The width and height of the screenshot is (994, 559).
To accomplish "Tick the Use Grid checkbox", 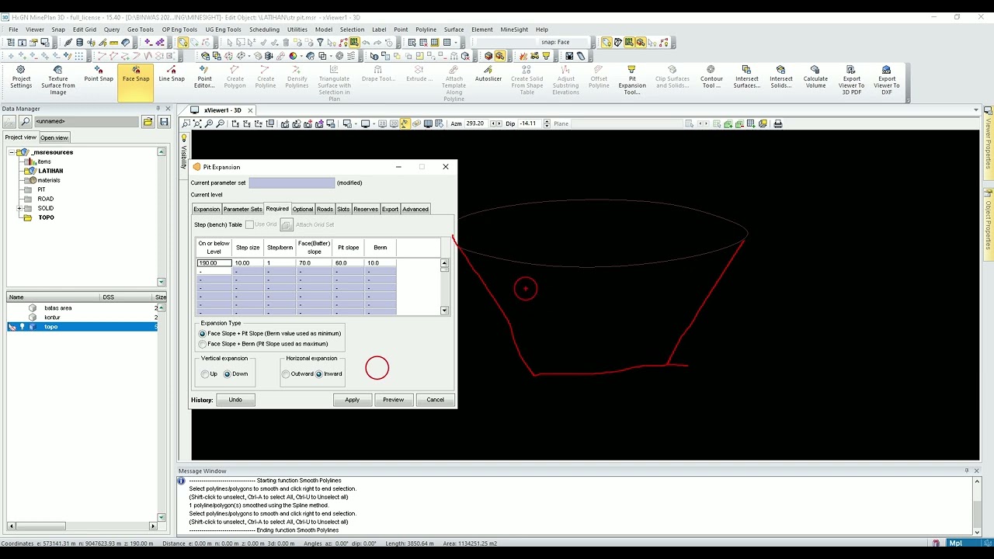I will click(249, 224).
